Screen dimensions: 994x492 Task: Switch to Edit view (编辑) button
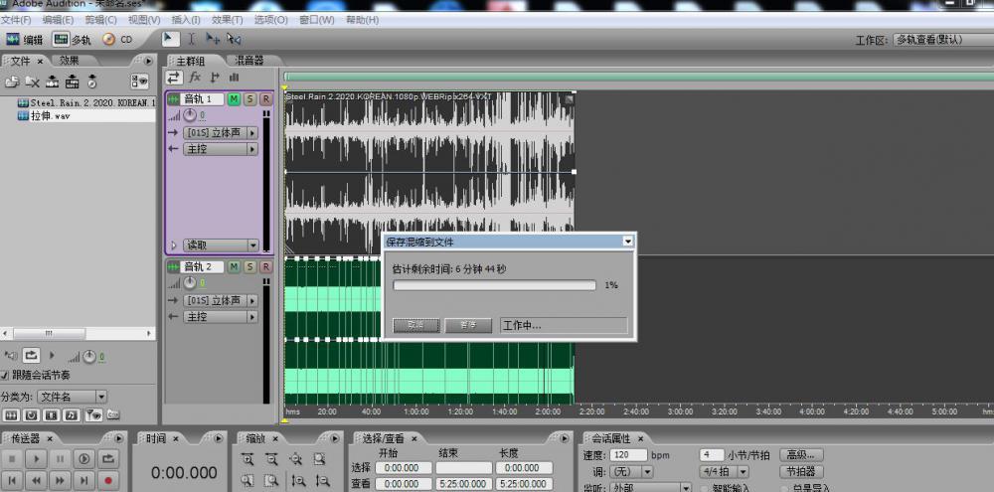(25, 40)
